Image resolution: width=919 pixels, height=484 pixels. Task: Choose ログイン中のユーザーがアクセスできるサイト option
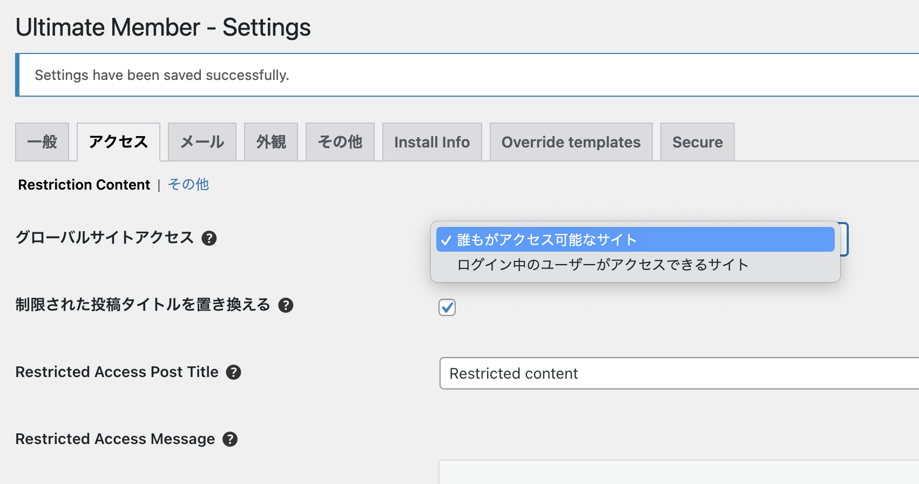pos(635,265)
